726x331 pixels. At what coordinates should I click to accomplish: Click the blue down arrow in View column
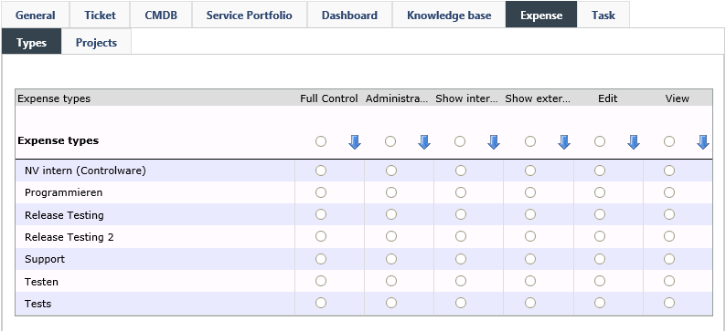point(703,142)
